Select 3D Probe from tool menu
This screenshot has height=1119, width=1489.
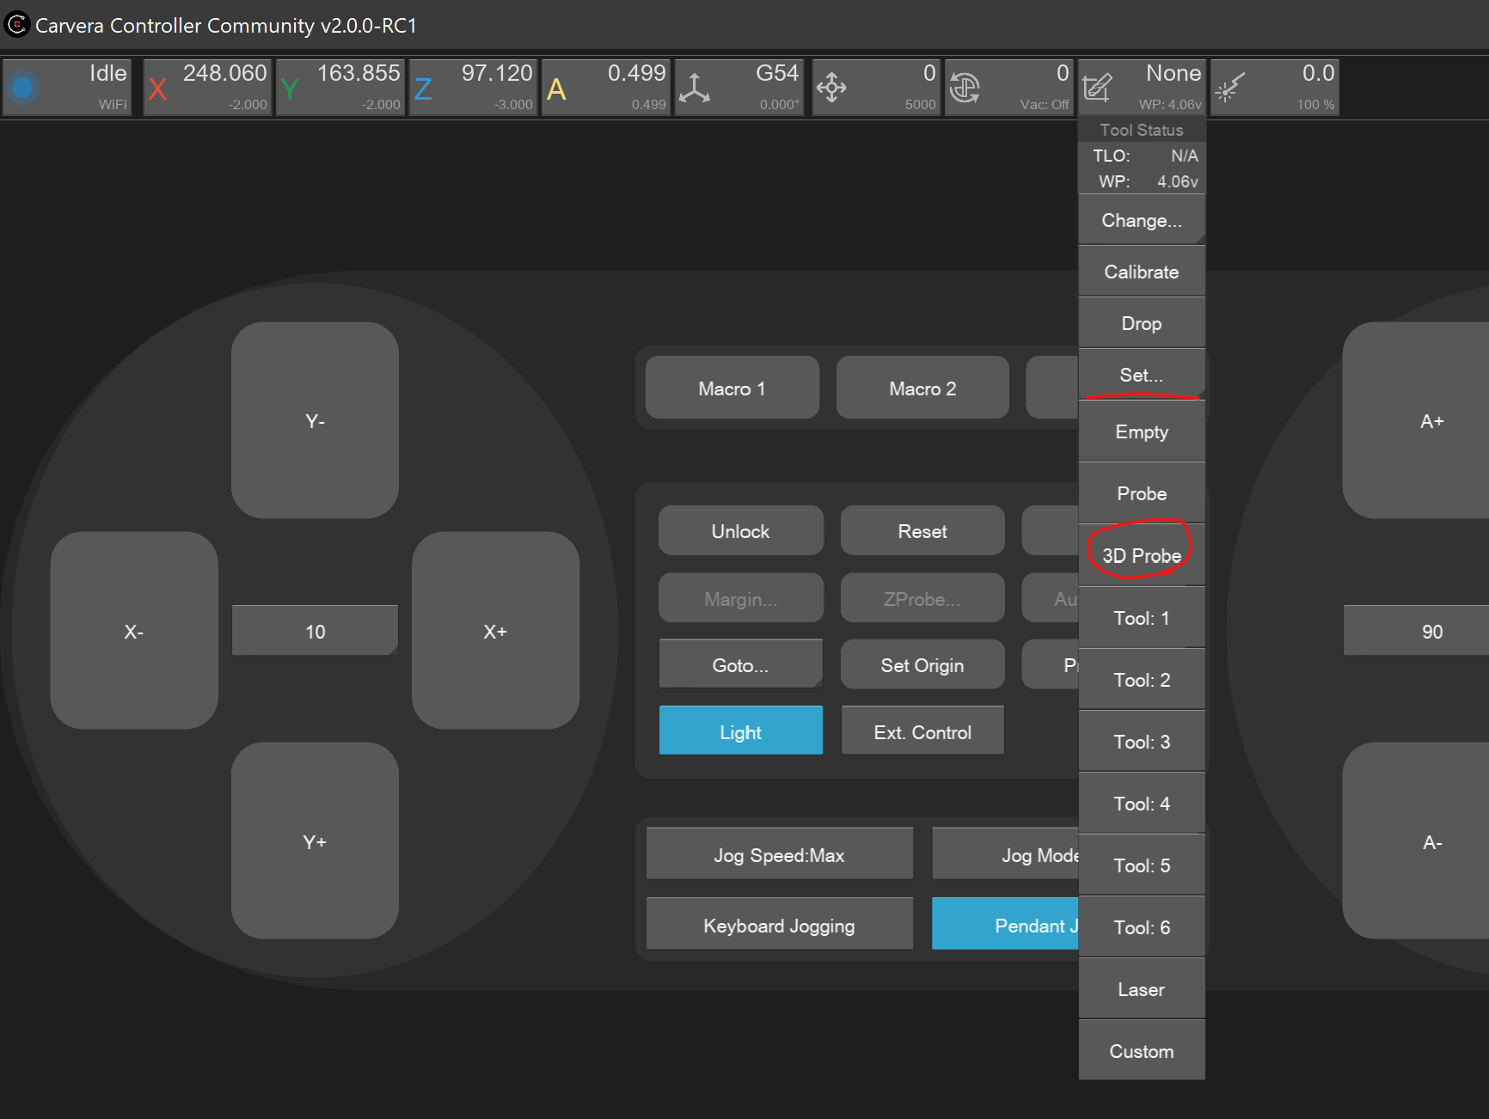point(1141,555)
